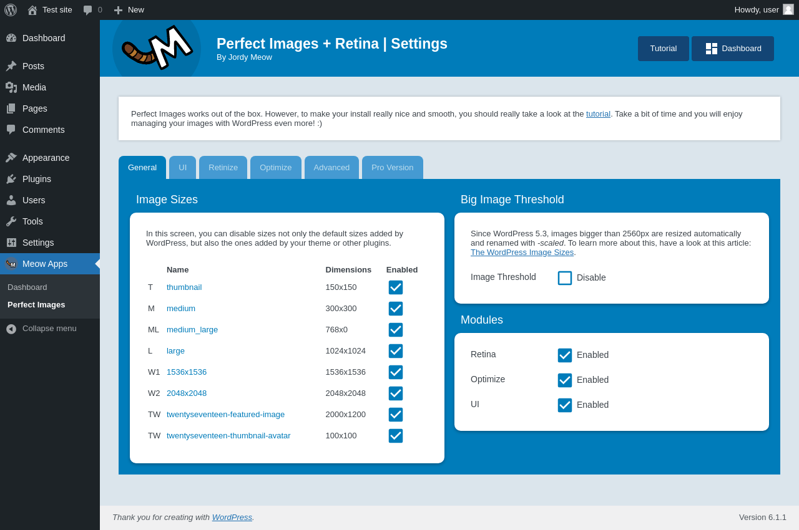The height and width of the screenshot is (530, 799).
Task: Click the Plugins plug icon
Action: 11,179
